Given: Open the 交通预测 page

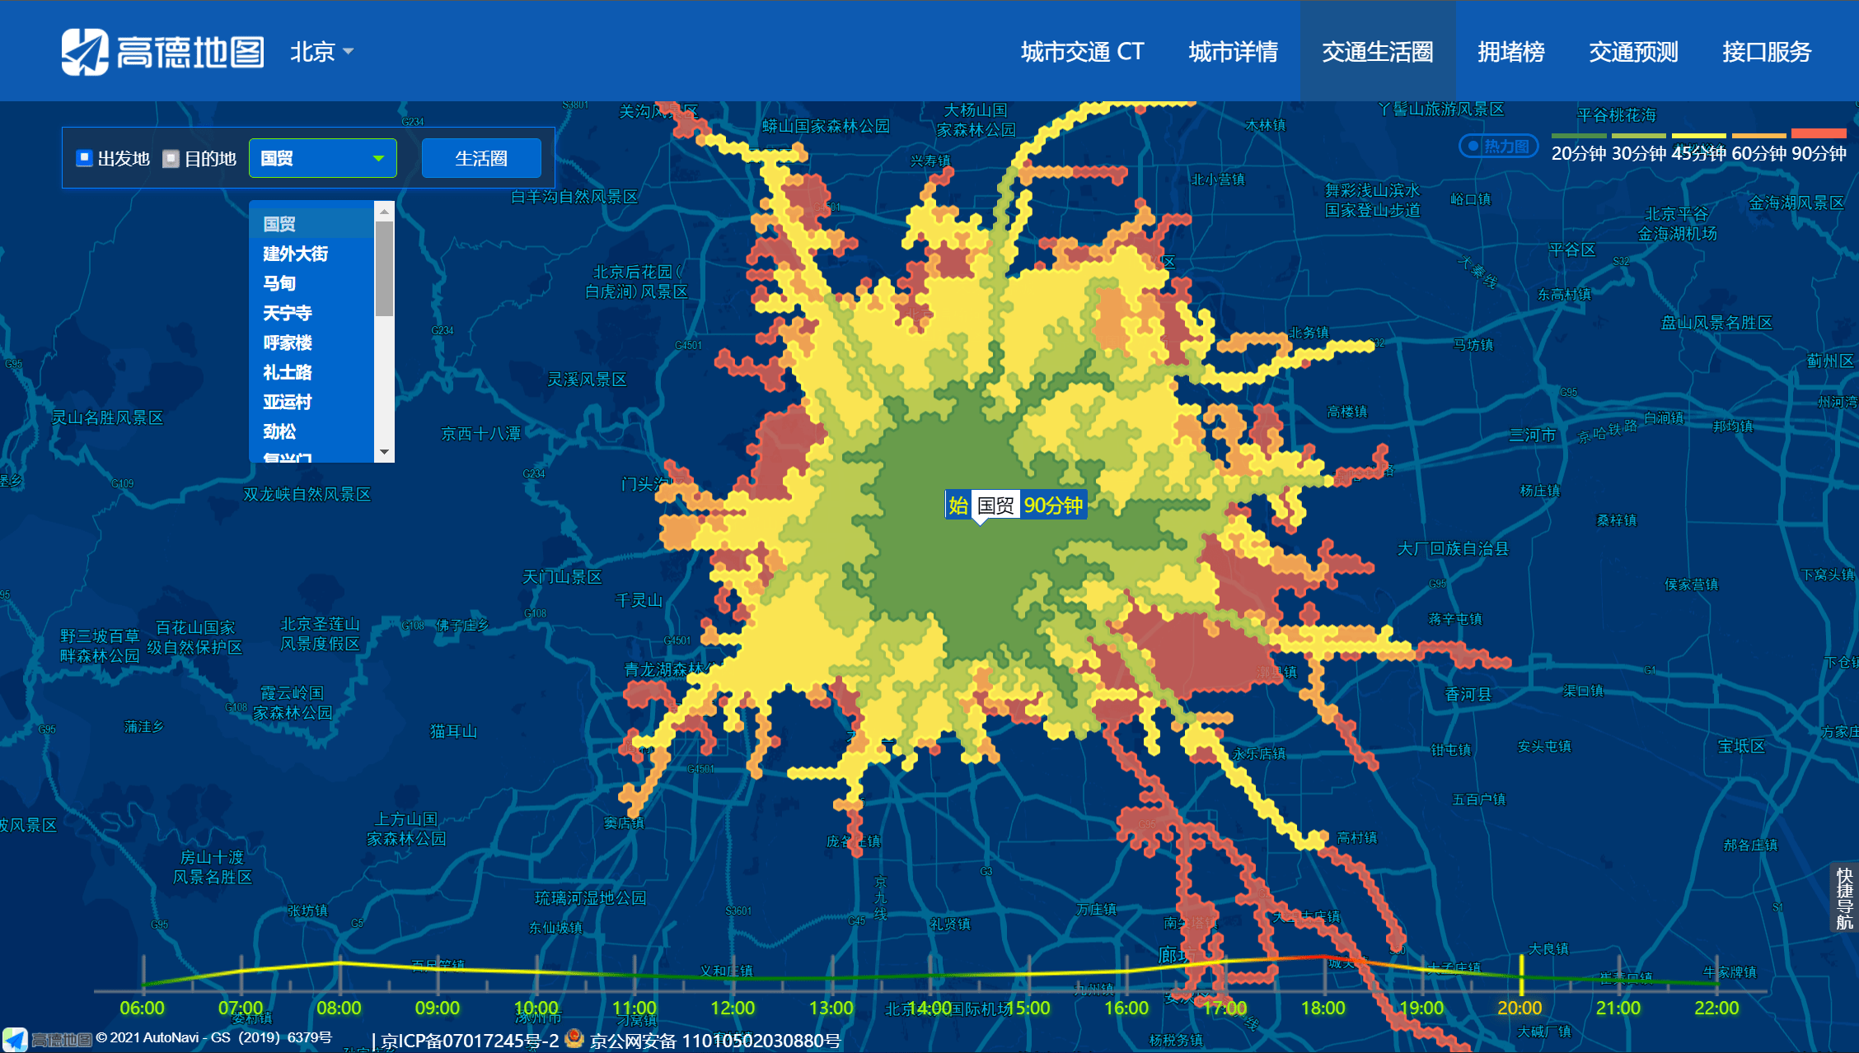Looking at the screenshot, I should 1633,52.
